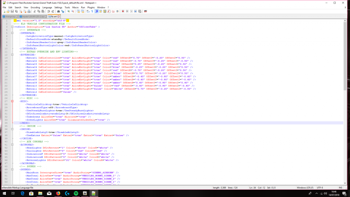
Task: Click the Save Recorded Macro icon
Action: click(x=140, y=12)
